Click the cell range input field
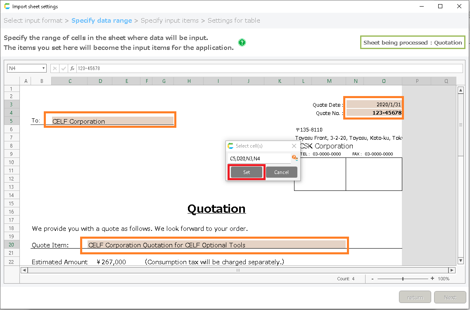The height and width of the screenshot is (310, 470). pos(259,158)
